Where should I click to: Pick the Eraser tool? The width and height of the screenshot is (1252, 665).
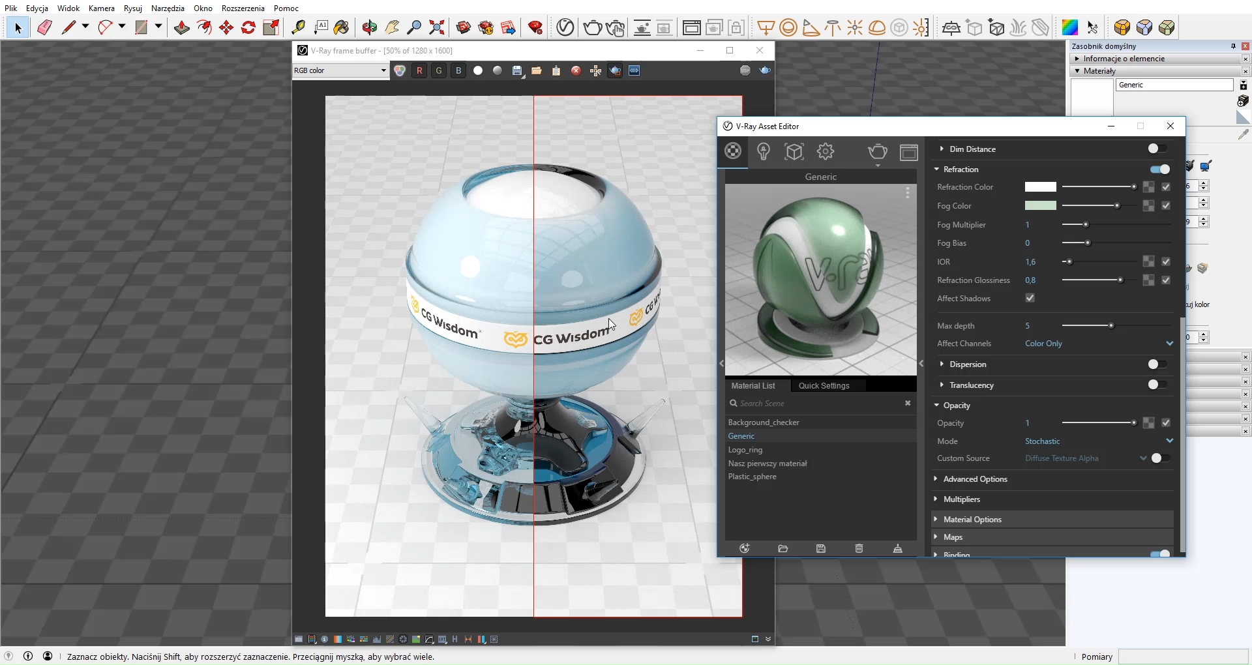point(44,27)
